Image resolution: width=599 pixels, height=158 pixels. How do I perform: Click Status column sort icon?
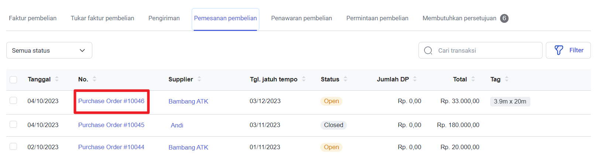click(x=345, y=79)
